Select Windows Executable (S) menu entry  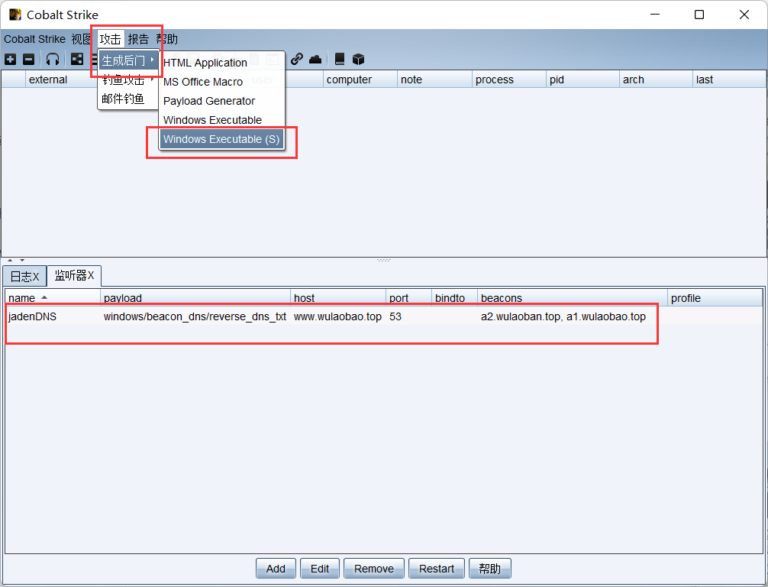[x=221, y=139]
